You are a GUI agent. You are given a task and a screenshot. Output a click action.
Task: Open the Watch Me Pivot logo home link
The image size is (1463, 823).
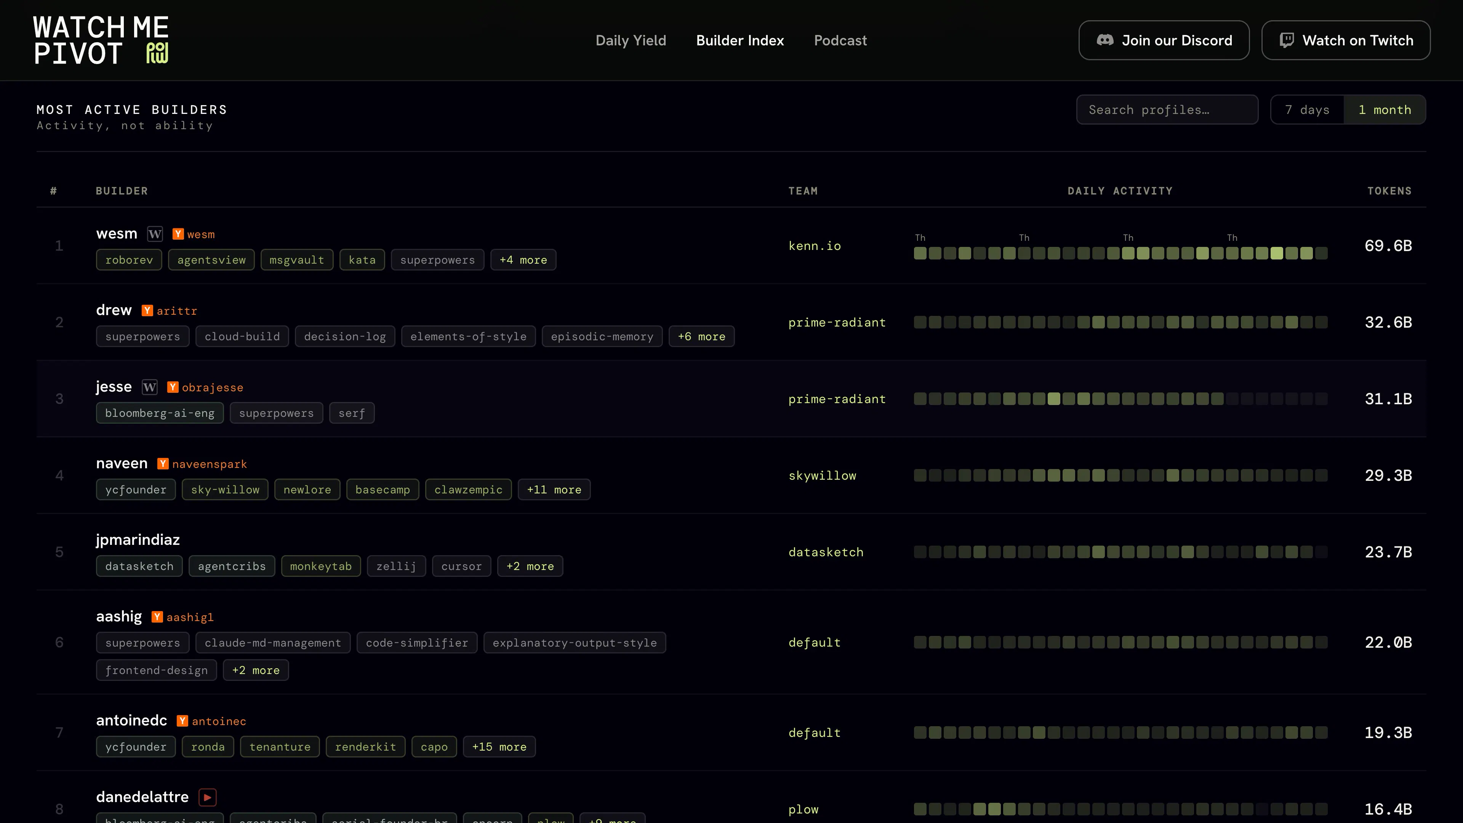[x=101, y=40]
